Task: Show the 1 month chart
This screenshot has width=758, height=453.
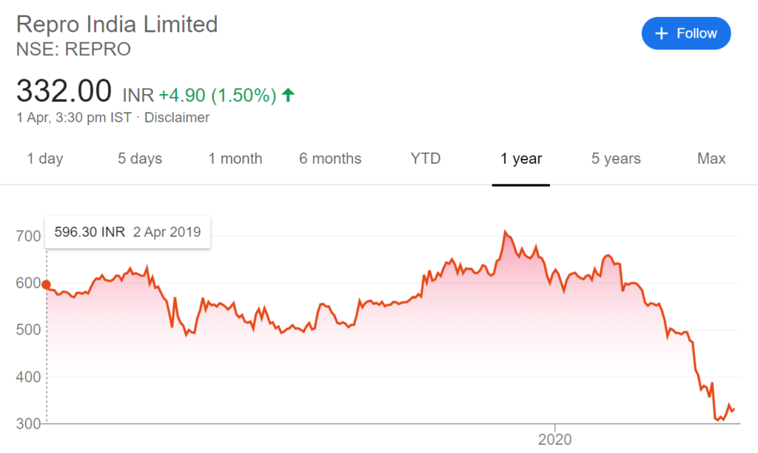Action: tap(235, 158)
